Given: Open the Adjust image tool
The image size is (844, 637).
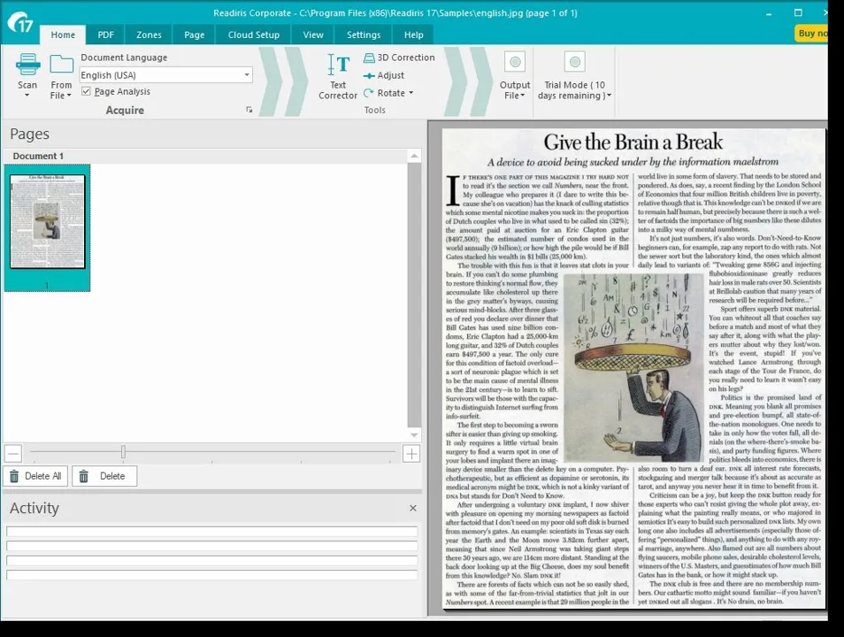Looking at the screenshot, I should coord(384,75).
